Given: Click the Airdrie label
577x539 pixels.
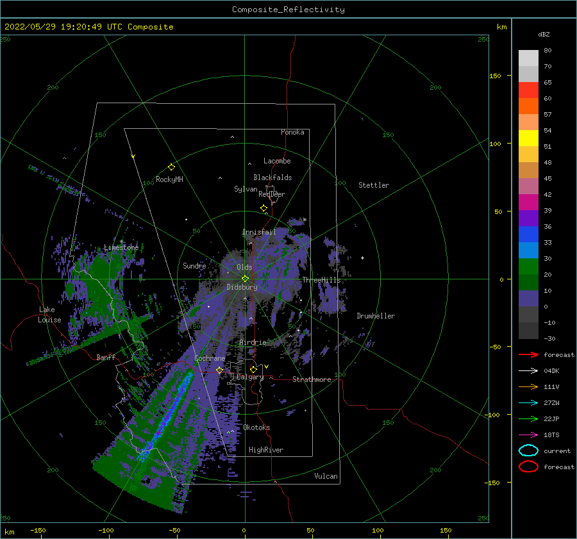Looking at the screenshot, I should point(253,342).
